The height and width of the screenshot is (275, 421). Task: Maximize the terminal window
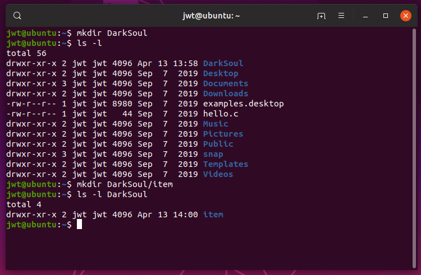386,16
